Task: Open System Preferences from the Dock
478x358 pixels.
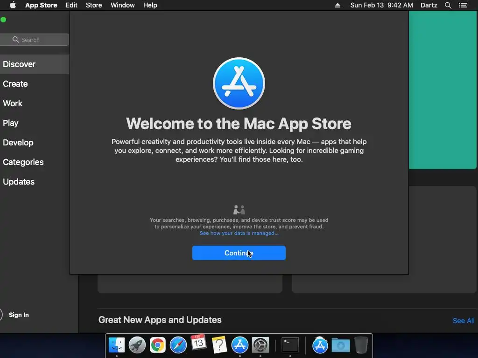Action: tap(260, 345)
